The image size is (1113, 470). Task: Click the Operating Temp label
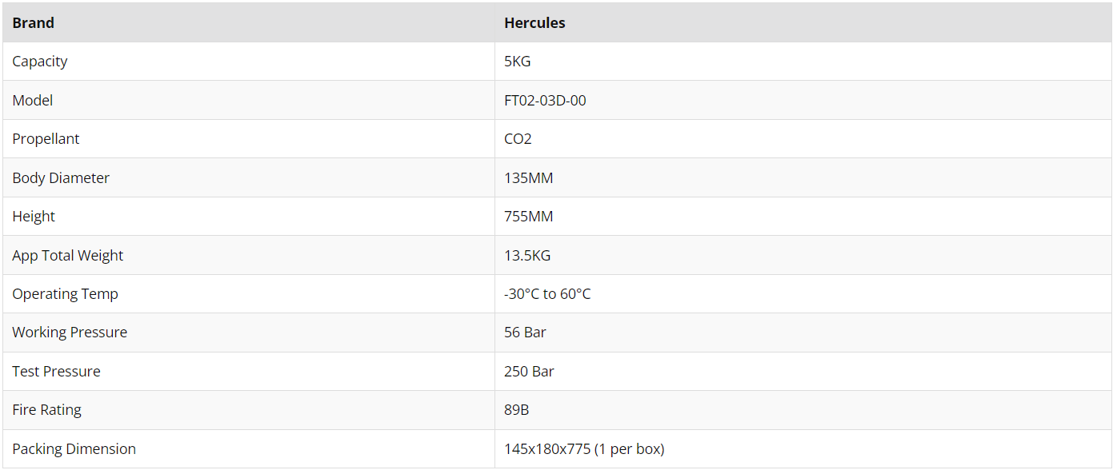coord(65,294)
